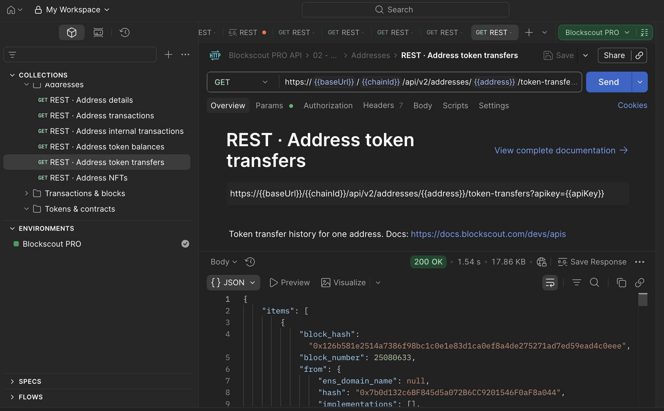Copy request link via chain icon
This screenshot has width=664, height=411.
(x=639, y=55)
